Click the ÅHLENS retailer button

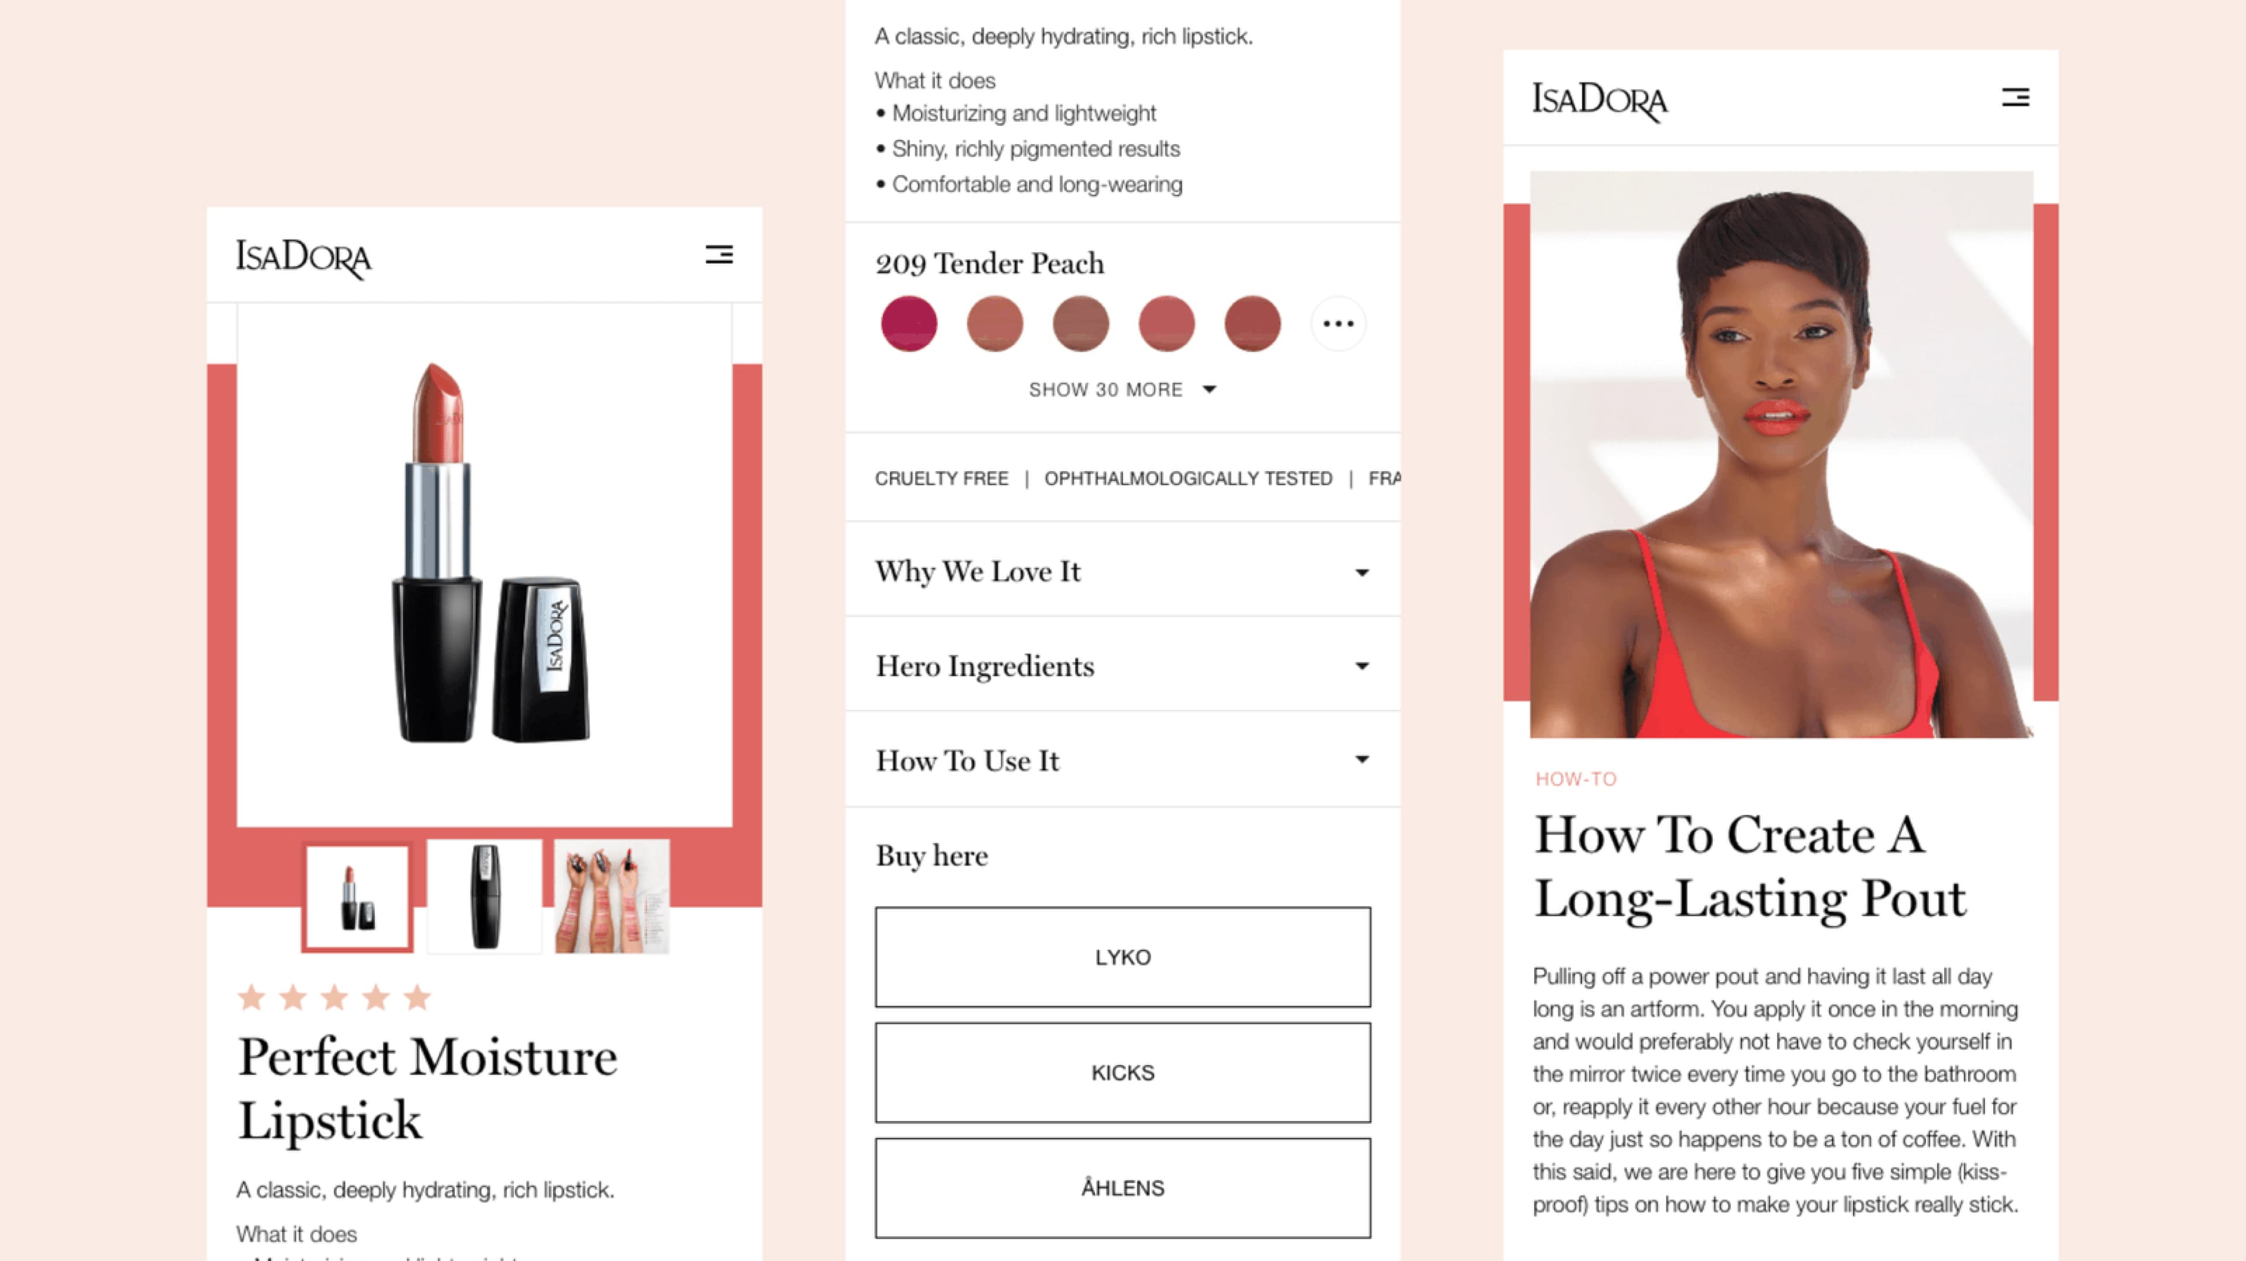point(1123,1188)
